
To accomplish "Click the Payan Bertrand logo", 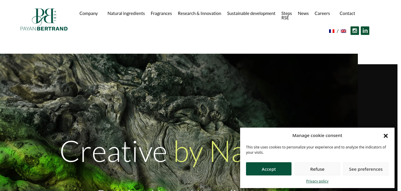I will pyautogui.click(x=44, y=20).
